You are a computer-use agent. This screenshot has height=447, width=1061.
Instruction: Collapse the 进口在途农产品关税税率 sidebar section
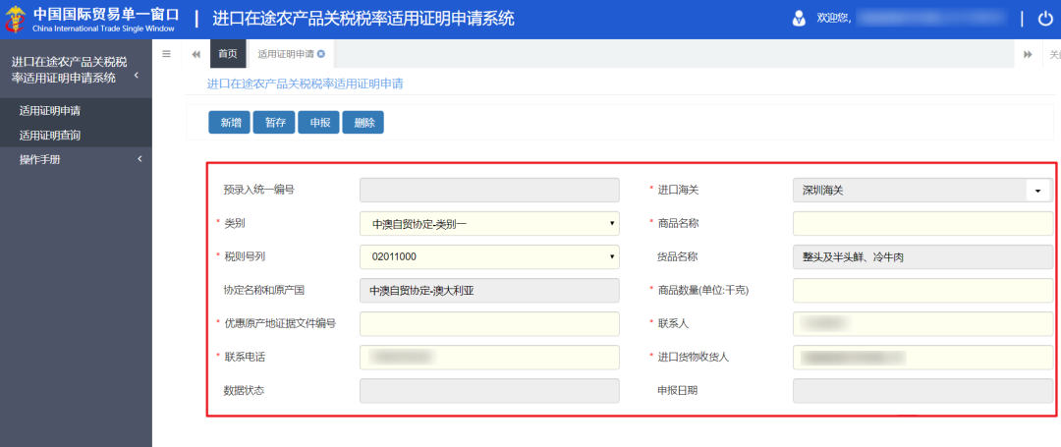137,76
